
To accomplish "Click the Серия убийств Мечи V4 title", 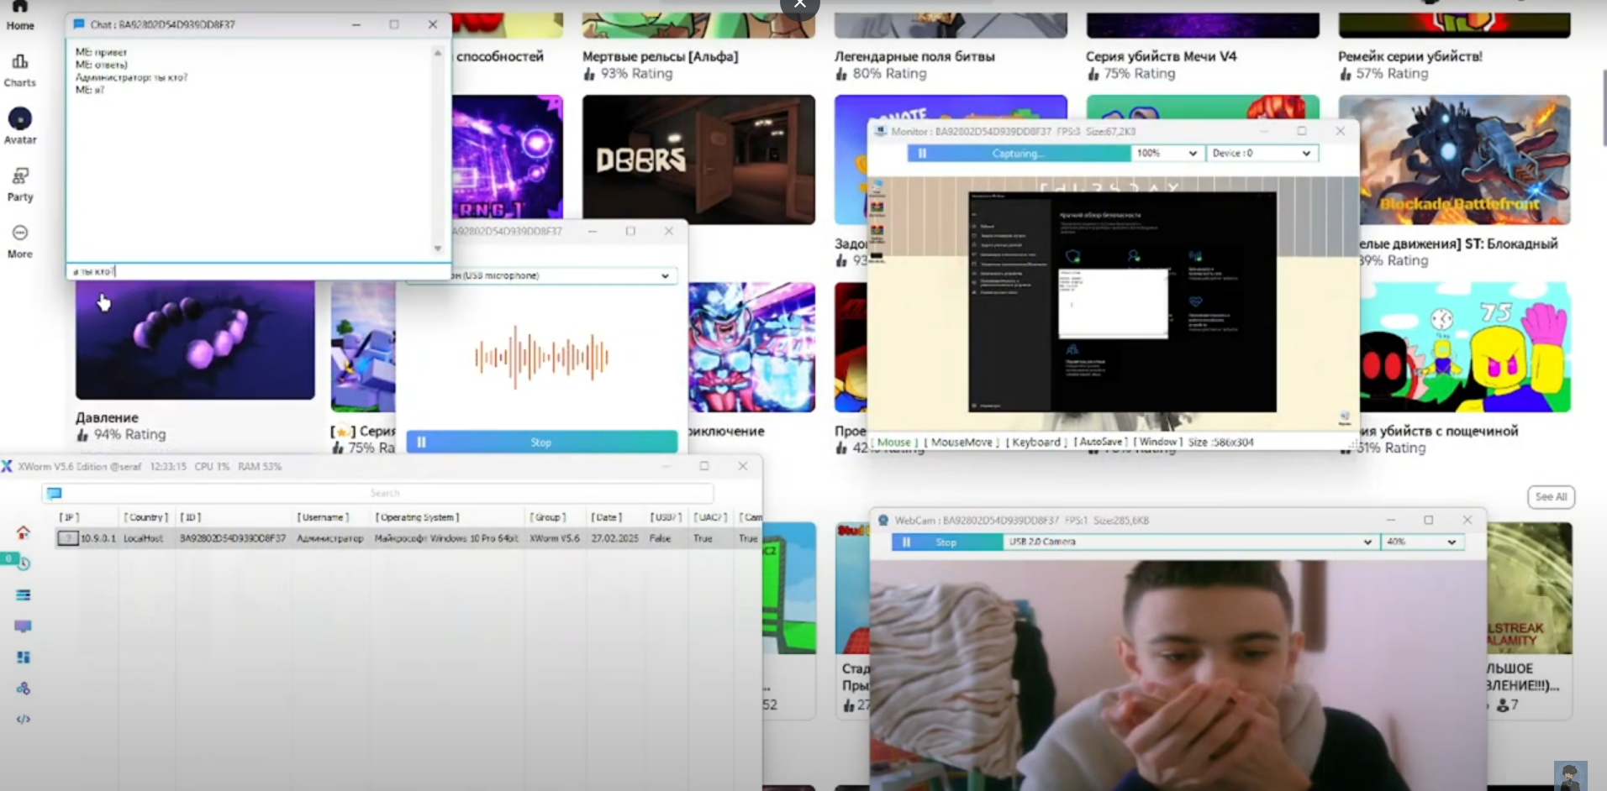I will (x=1161, y=56).
